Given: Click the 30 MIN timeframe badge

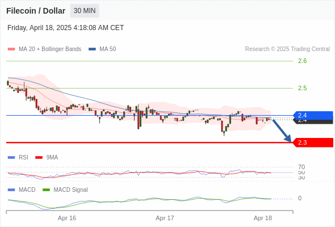Looking at the screenshot, I should coord(85,11).
